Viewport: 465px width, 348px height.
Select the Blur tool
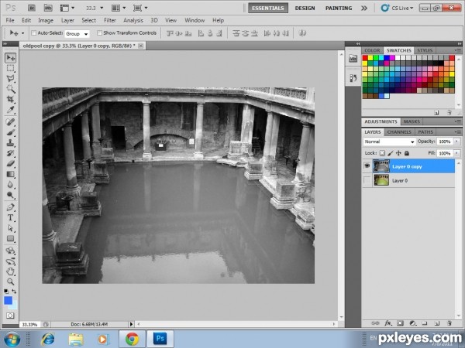tap(10, 184)
